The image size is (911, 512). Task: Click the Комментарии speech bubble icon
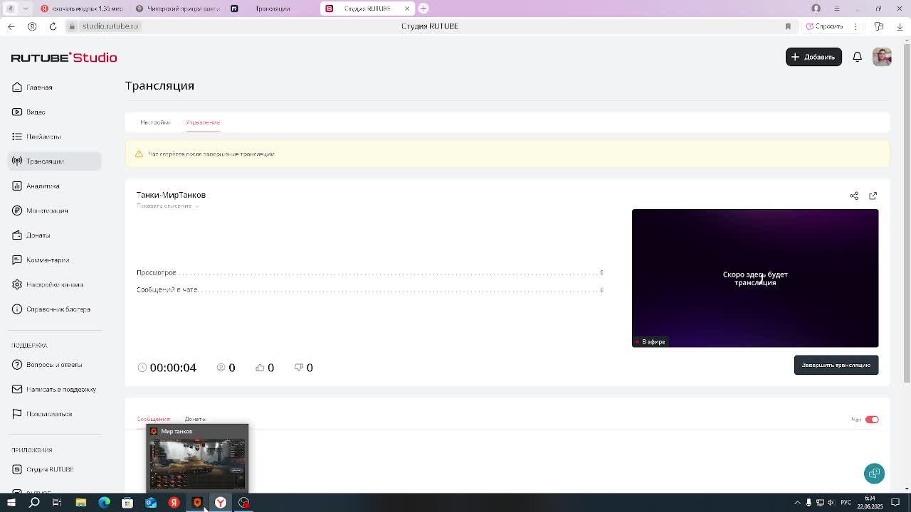[x=17, y=260]
